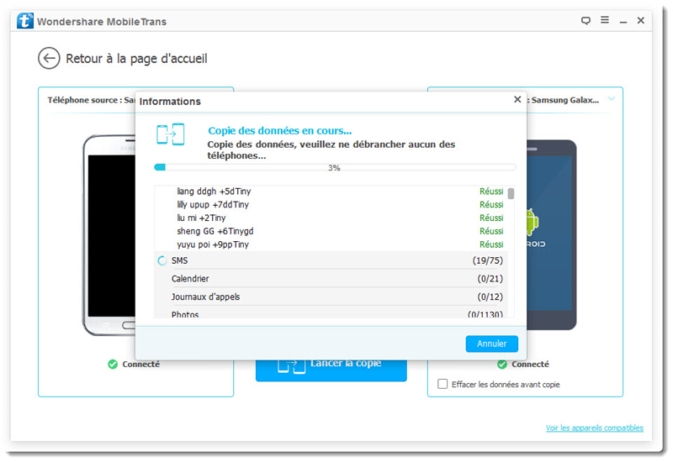Select the SMS row
This screenshot has height=462, width=673.
tap(331, 260)
